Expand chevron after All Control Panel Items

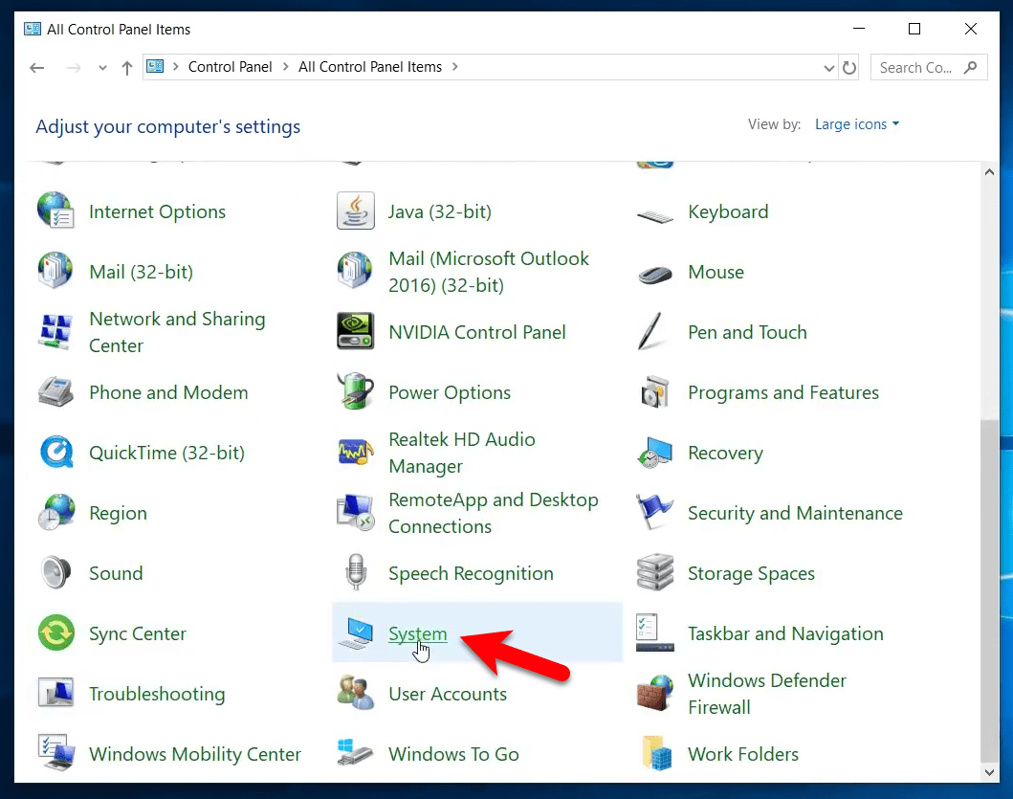click(455, 67)
